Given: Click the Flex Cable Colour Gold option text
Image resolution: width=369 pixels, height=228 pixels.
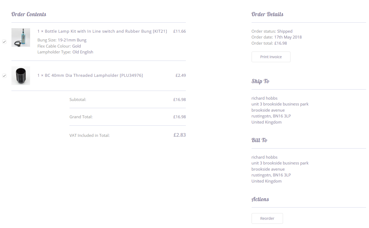Looking at the screenshot, I should coord(59,46).
